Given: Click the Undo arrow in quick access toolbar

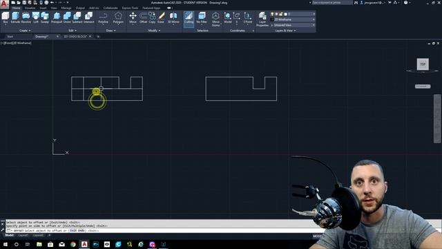Looking at the screenshot, I should (x=52, y=3).
